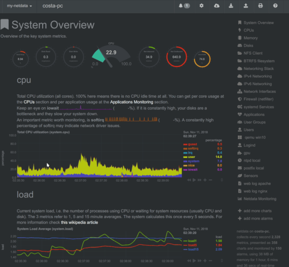
Task: Click the CPU utilization gauge
Action: coord(111,55)
